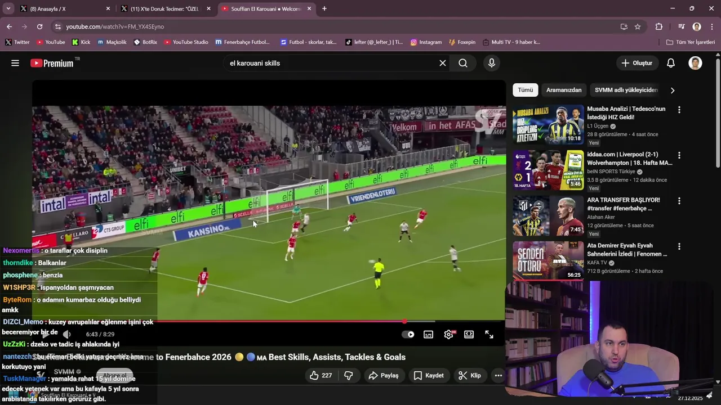The height and width of the screenshot is (405, 721).
Task: Open beIN SPORTS Türkiye channel link
Action: 611,172
